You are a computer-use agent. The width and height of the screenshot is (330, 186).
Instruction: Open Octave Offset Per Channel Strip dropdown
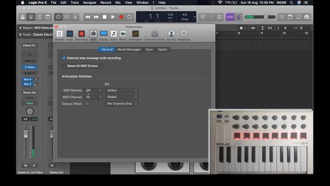point(122,104)
